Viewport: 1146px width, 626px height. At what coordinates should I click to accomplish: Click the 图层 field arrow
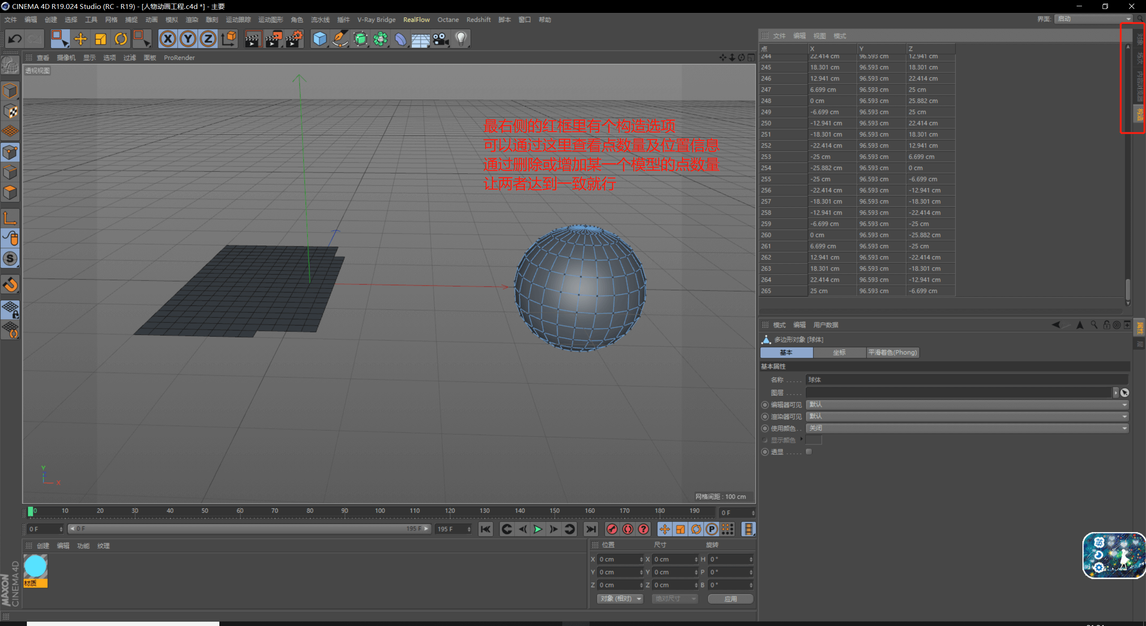coord(1116,393)
